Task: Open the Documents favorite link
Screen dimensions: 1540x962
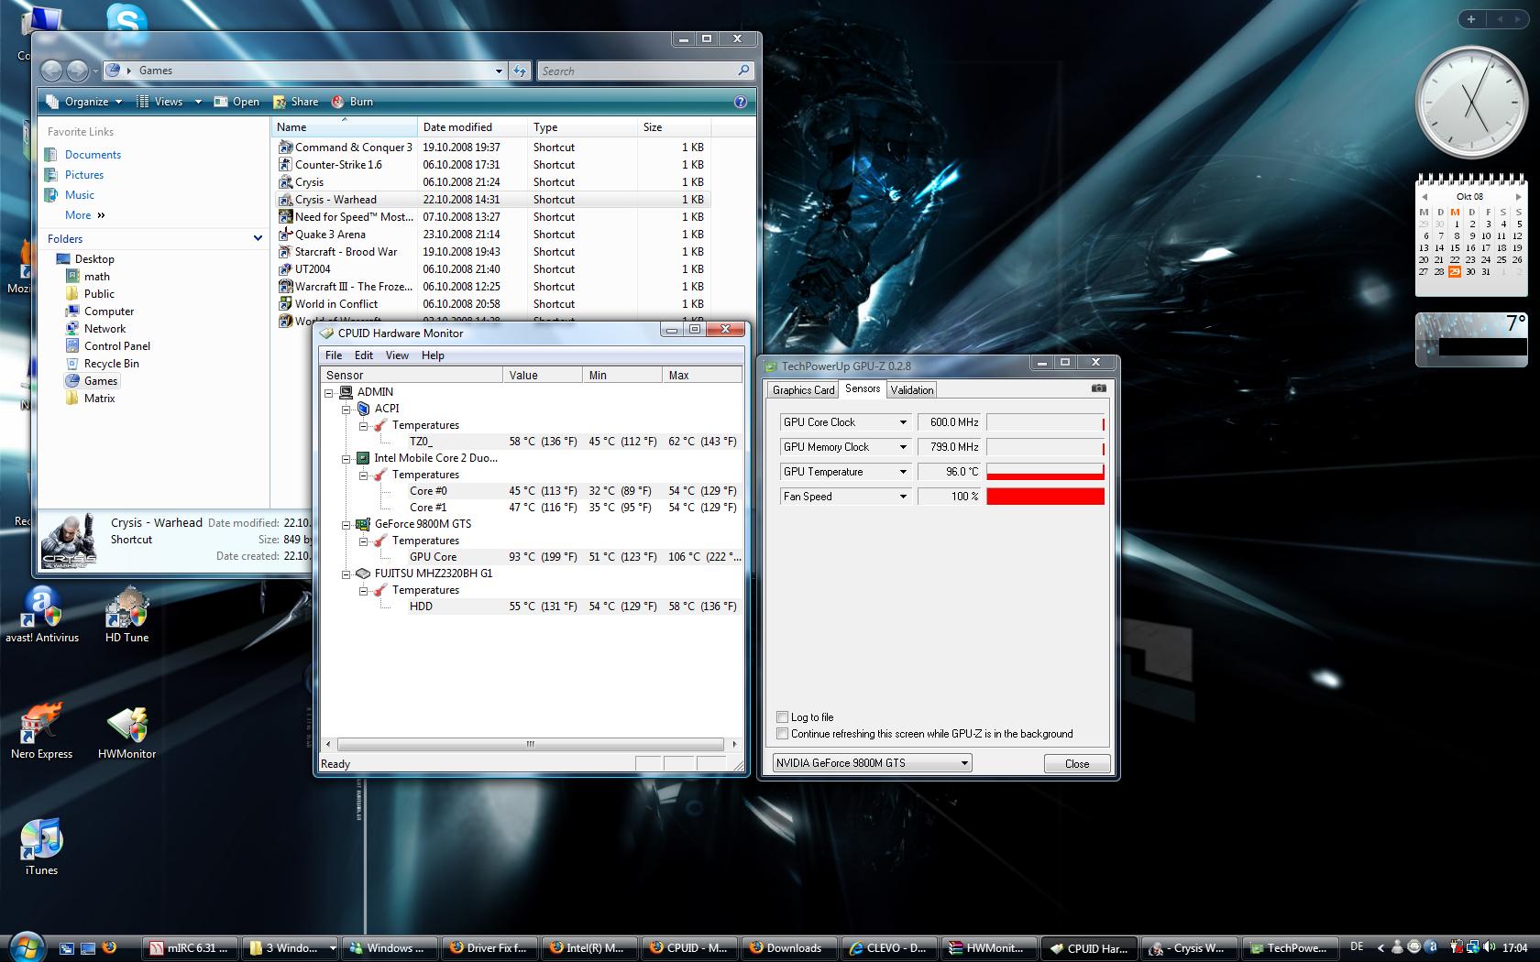Action: click(x=93, y=155)
